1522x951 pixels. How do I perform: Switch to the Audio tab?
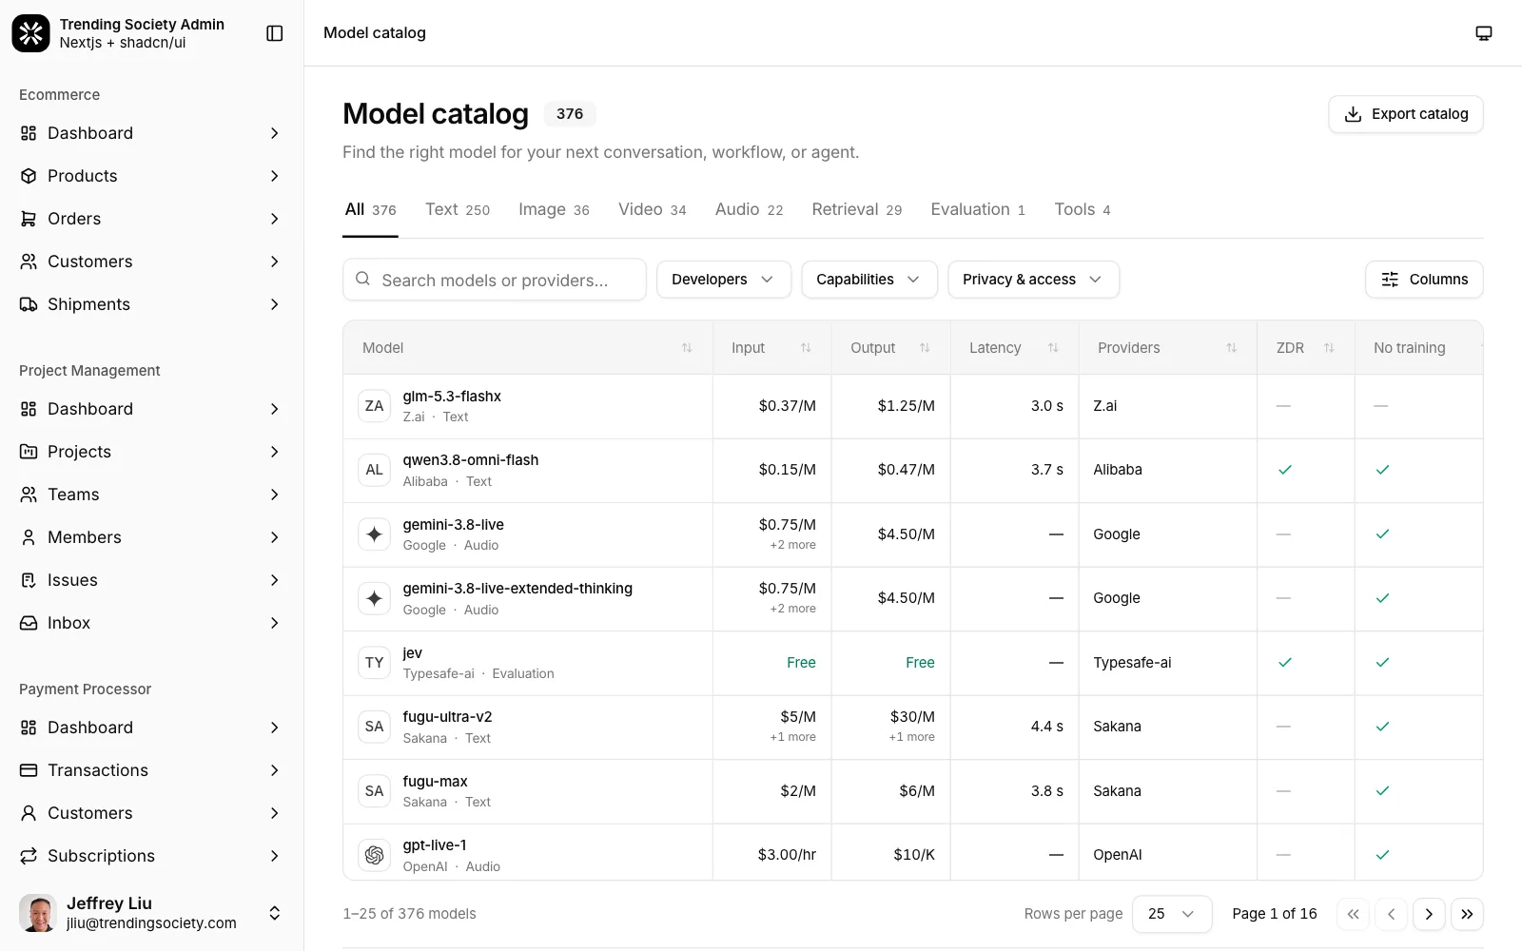point(749,209)
